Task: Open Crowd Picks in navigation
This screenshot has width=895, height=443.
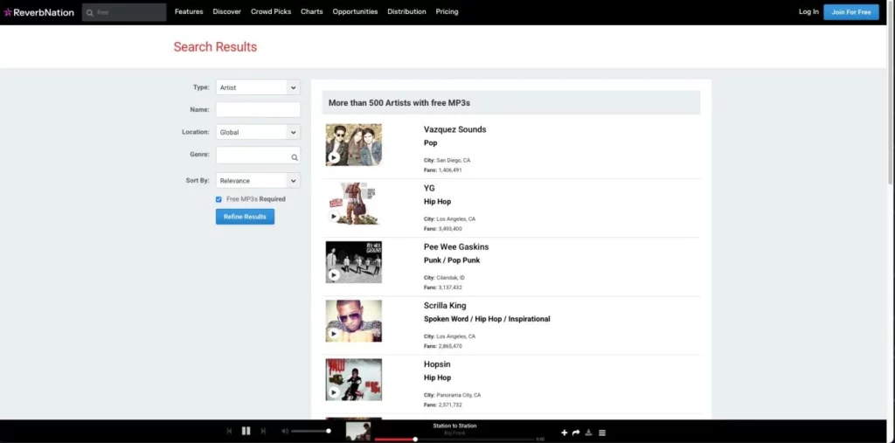Action: 271,11
